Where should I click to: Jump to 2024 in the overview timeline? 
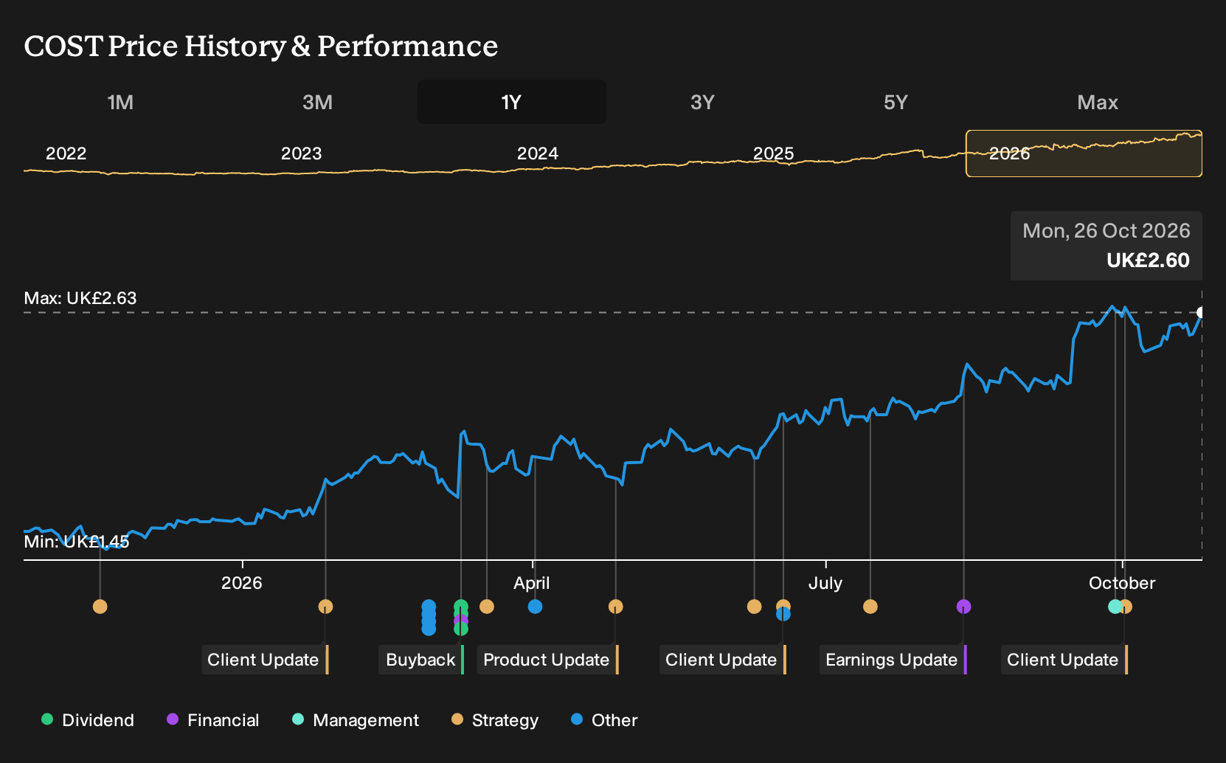[x=538, y=153]
